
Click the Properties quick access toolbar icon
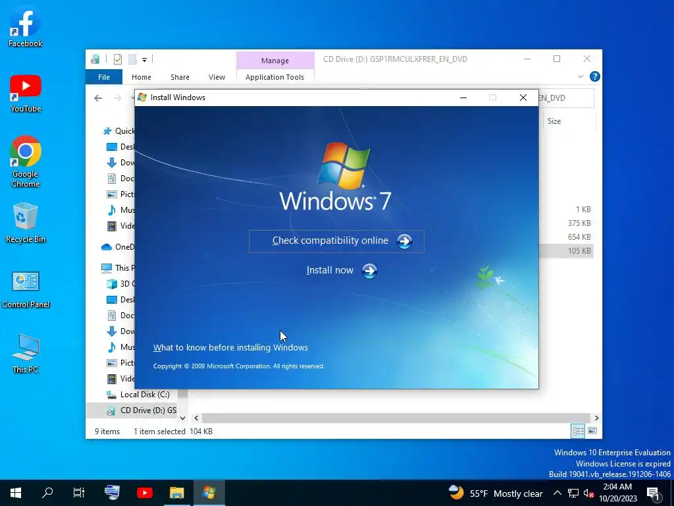pos(117,59)
